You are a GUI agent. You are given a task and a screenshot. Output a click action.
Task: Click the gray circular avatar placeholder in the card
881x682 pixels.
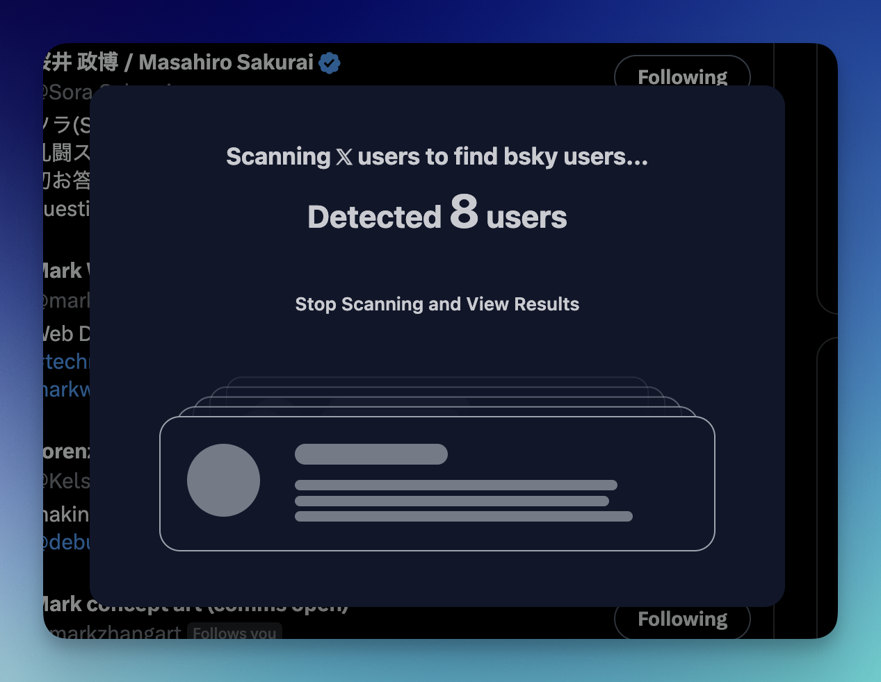[223, 480]
